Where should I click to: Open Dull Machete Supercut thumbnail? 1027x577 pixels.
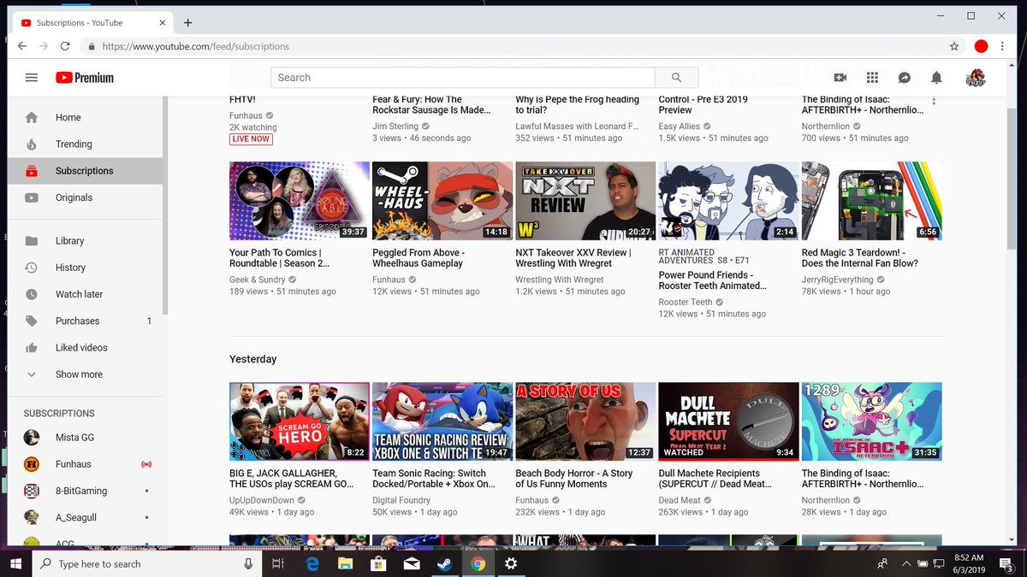coord(728,421)
